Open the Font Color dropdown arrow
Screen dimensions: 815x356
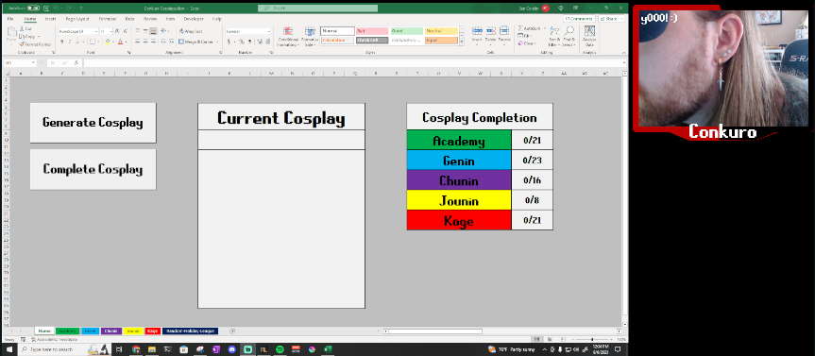(126, 42)
